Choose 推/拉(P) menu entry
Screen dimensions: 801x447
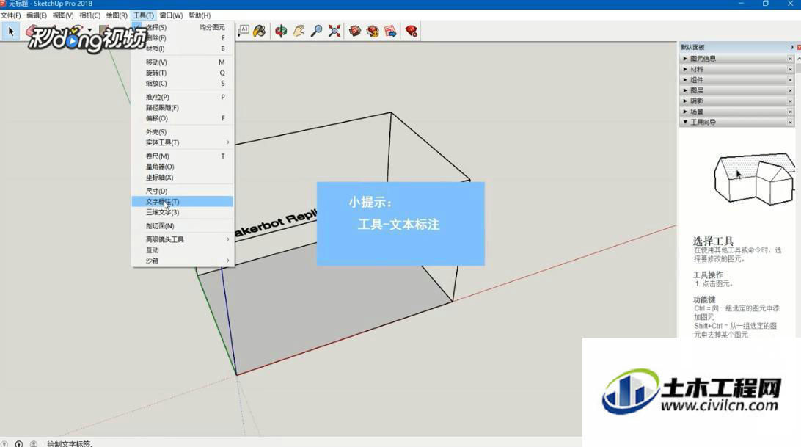pyautogui.click(x=183, y=97)
